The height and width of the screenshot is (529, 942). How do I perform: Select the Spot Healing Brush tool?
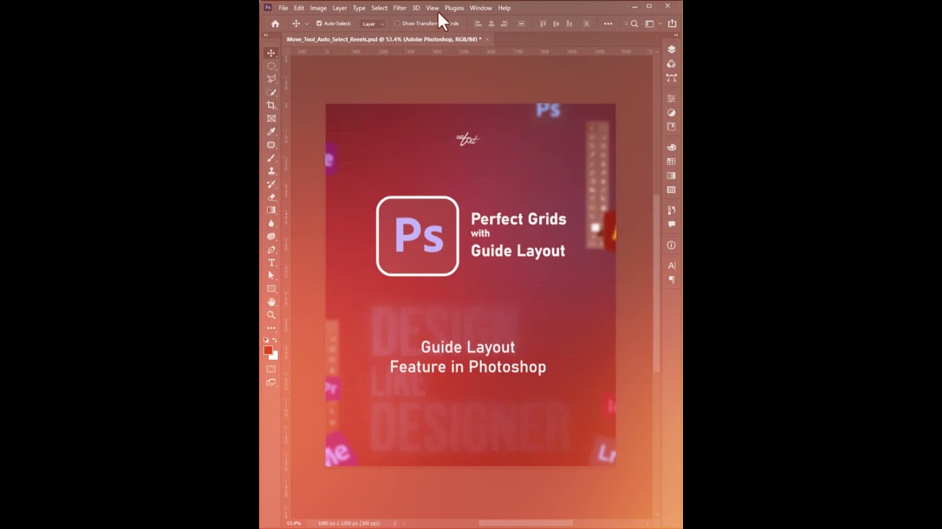271,145
